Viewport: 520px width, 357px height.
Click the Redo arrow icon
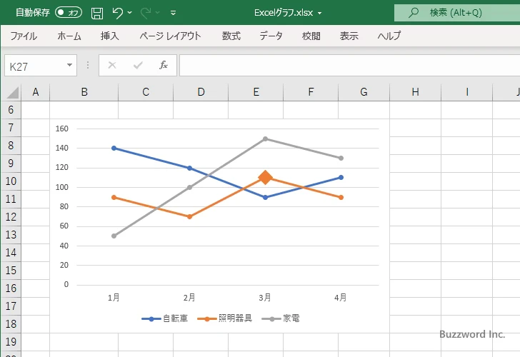146,13
